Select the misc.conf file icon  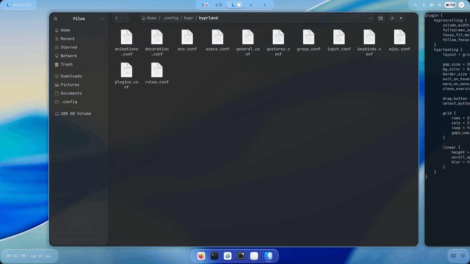[x=399, y=37]
